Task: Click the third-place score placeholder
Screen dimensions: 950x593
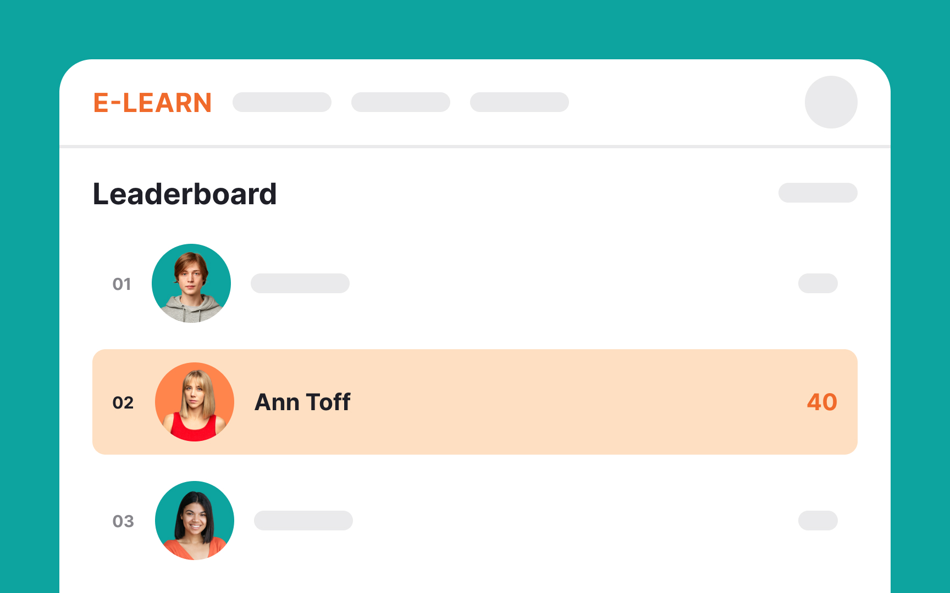Action: (818, 521)
